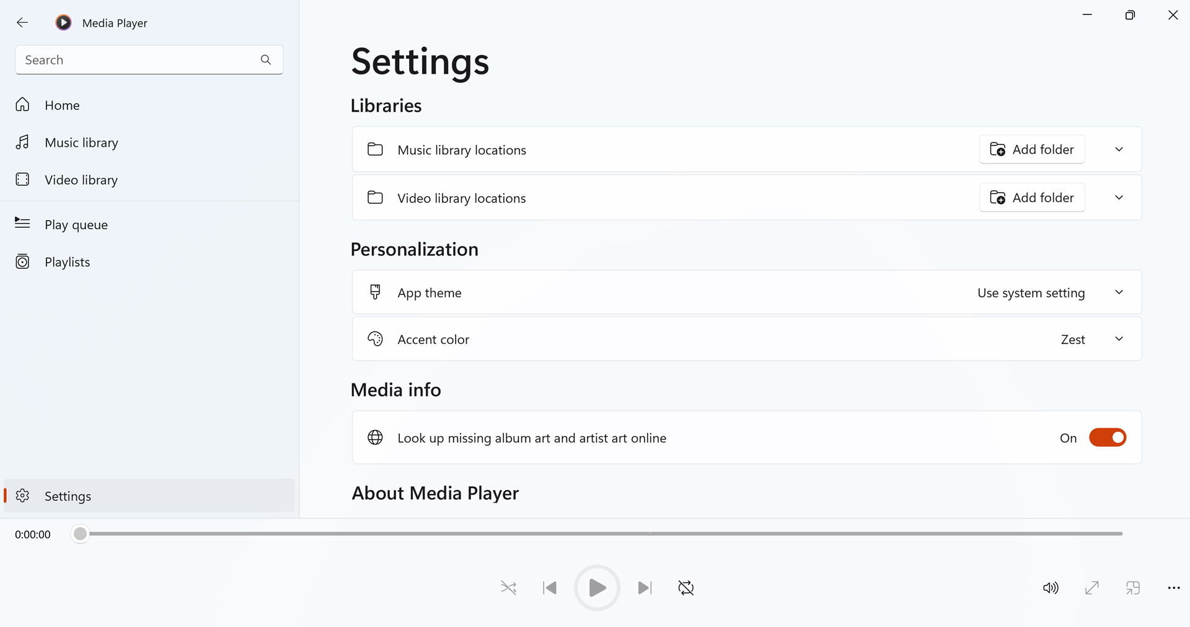Add folder to Video library locations
The width and height of the screenshot is (1190, 627).
point(1032,198)
